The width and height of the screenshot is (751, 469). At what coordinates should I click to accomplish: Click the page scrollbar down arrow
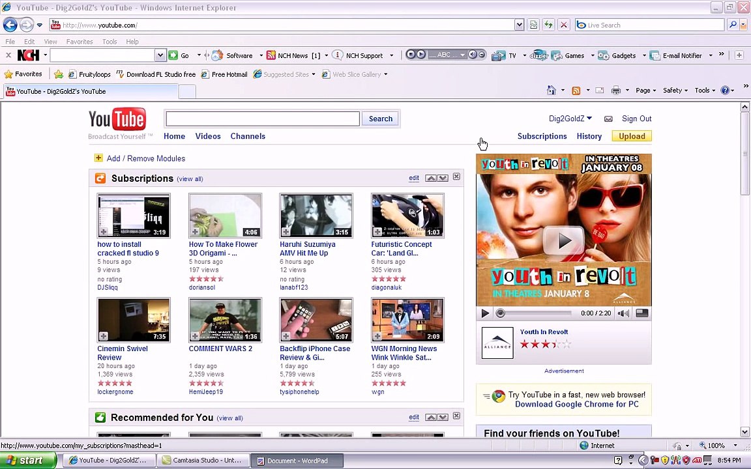[744, 432]
